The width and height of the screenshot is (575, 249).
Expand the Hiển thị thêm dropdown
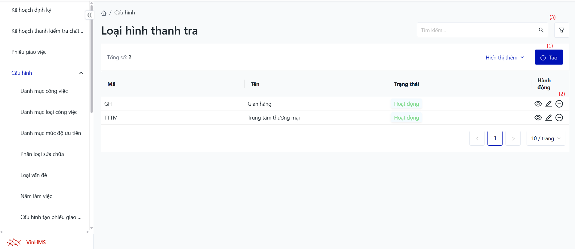point(505,57)
